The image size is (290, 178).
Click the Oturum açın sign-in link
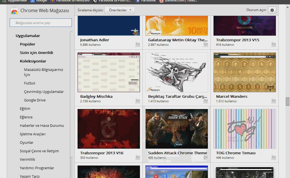[256, 10]
